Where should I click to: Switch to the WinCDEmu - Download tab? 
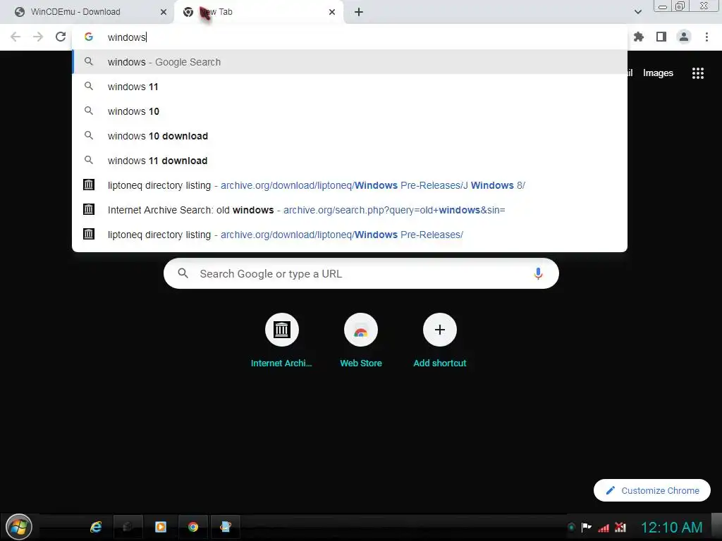point(87,12)
